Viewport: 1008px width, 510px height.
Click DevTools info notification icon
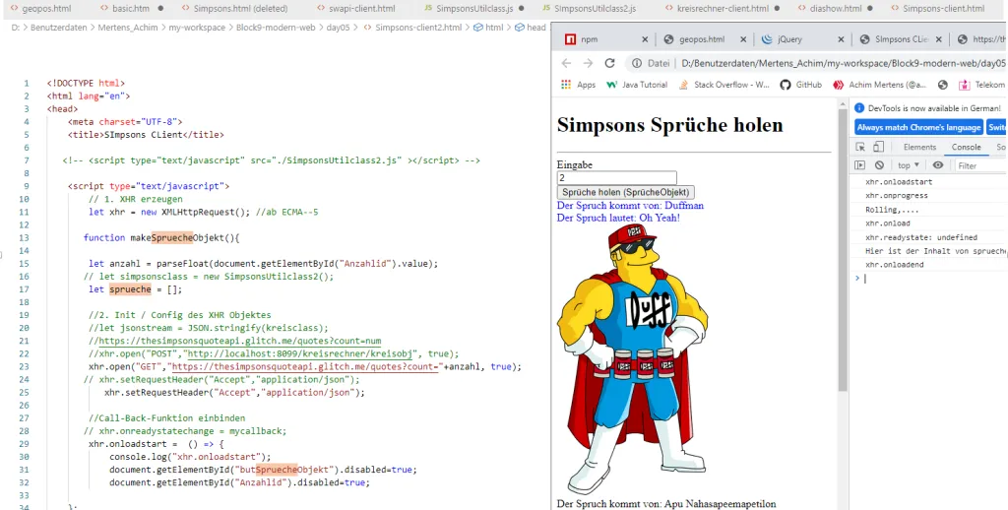click(x=859, y=108)
